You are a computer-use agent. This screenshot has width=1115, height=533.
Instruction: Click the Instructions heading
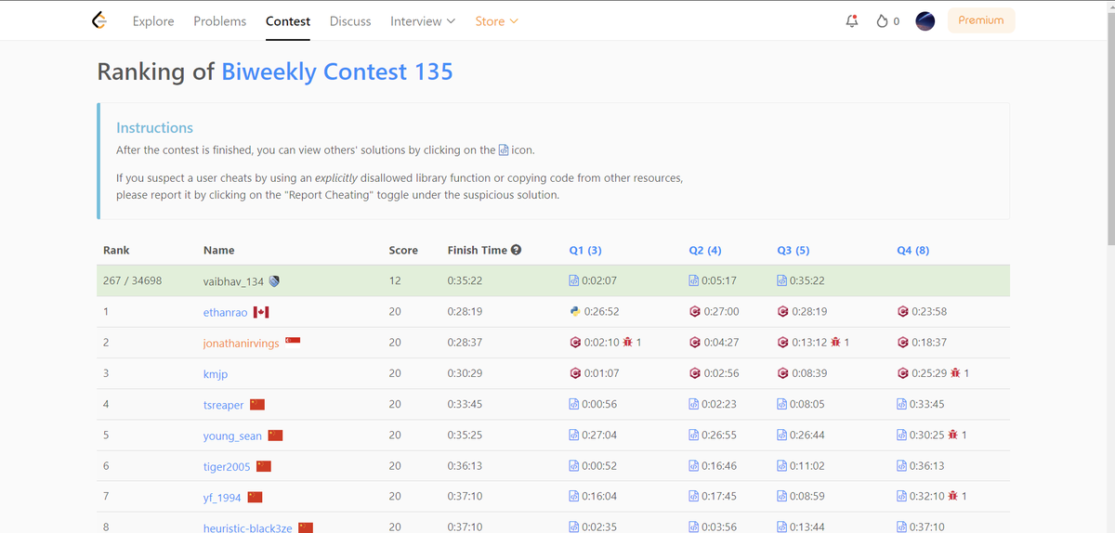155,128
